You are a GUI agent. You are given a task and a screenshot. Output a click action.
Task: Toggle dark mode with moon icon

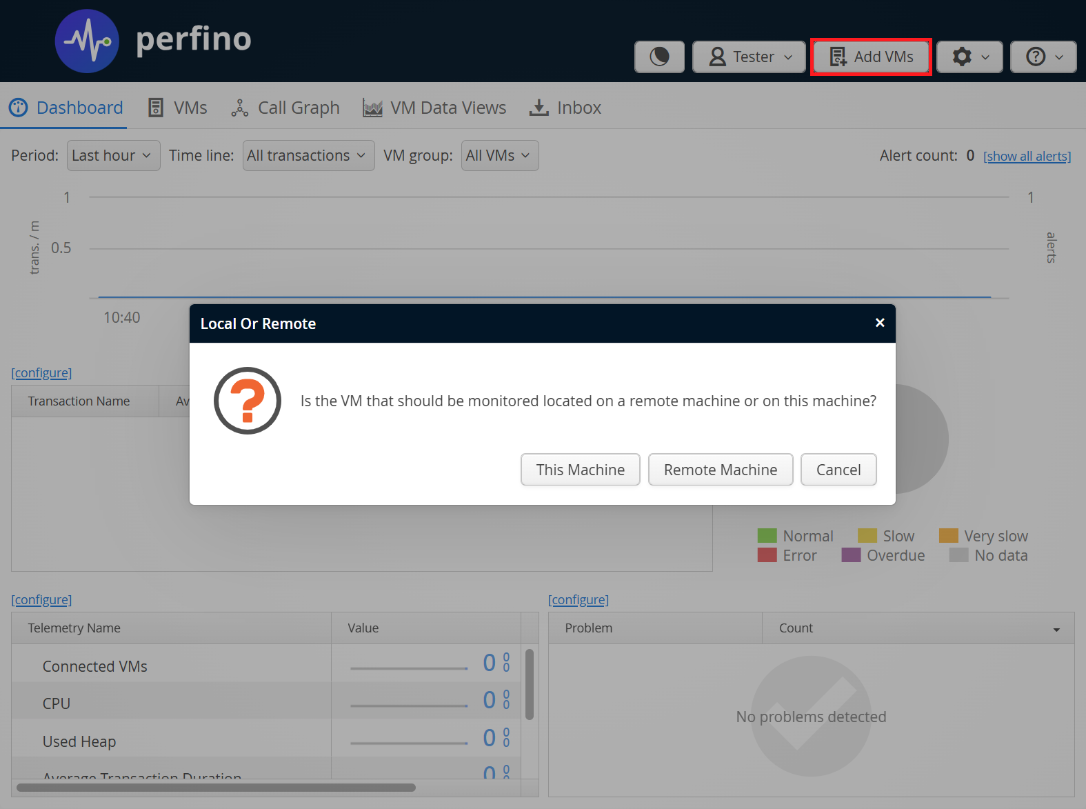click(x=659, y=57)
